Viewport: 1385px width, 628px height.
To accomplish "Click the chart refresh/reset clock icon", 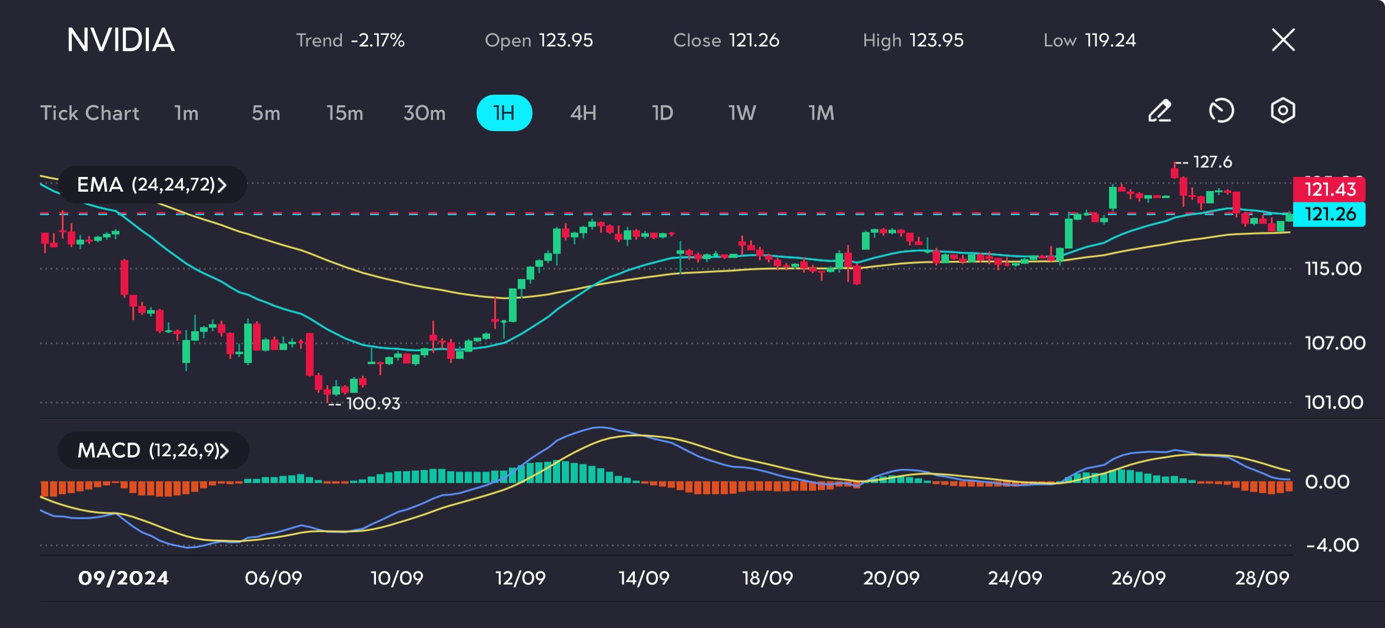I will (x=1221, y=111).
